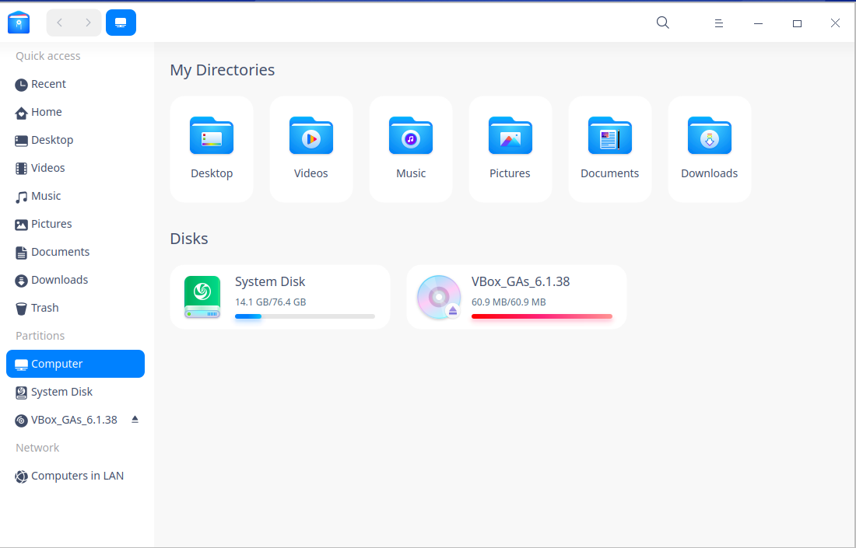This screenshot has width=856, height=548.
Task: Click the file manager app icon
Action: click(18, 23)
